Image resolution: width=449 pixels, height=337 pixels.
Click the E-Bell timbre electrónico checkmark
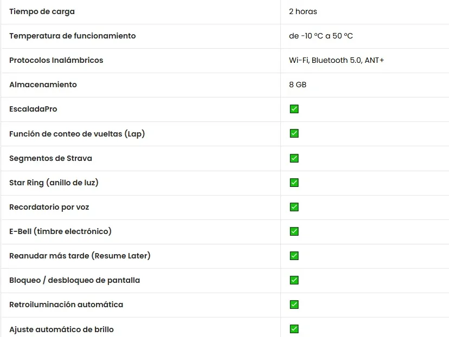tap(294, 231)
